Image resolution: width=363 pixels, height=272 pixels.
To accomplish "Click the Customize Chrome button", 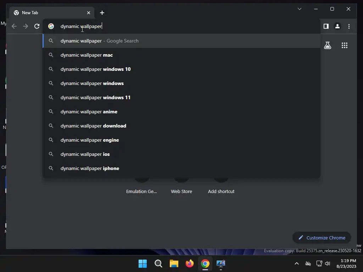I will pyautogui.click(x=322, y=238).
